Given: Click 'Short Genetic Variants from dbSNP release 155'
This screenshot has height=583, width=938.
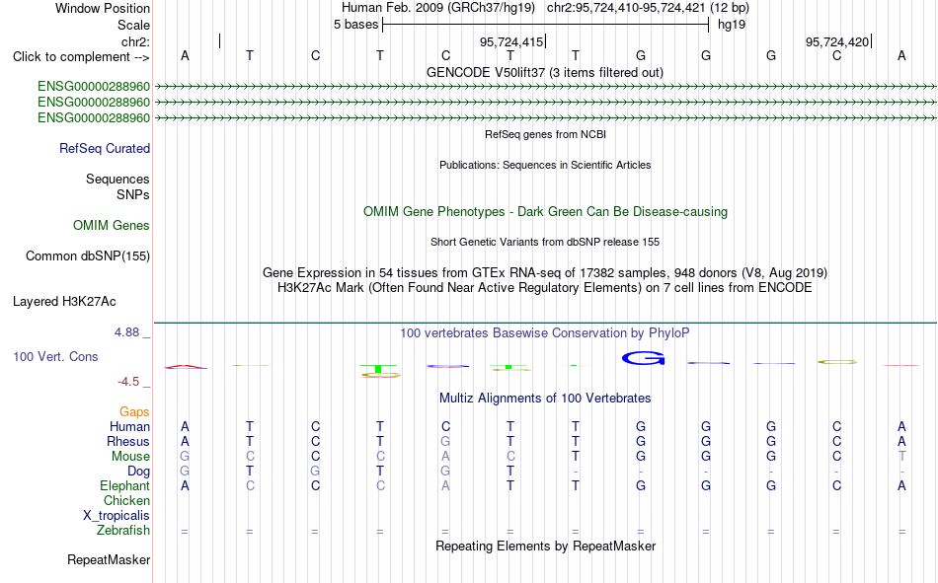Looking at the screenshot, I should 545,242.
